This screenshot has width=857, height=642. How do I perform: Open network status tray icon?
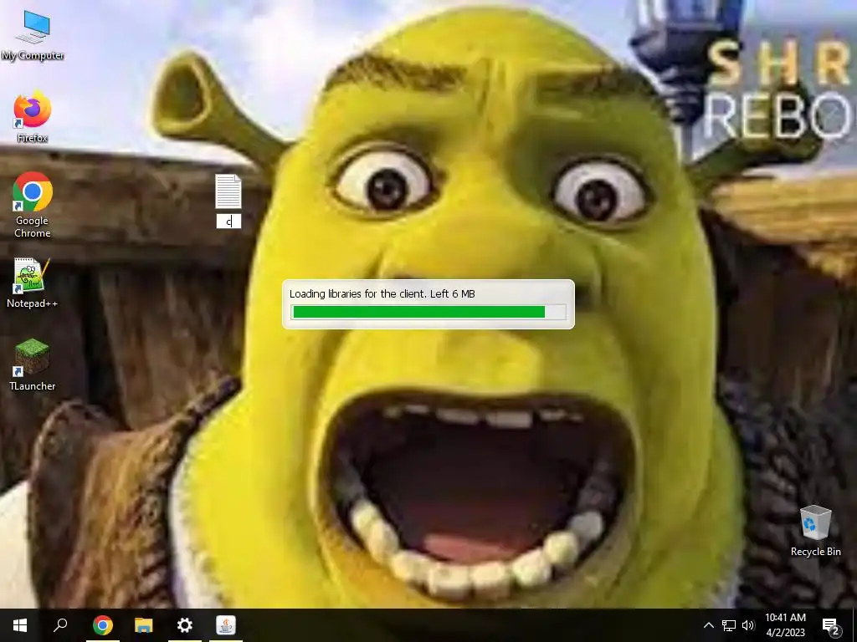pyautogui.click(x=729, y=625)
